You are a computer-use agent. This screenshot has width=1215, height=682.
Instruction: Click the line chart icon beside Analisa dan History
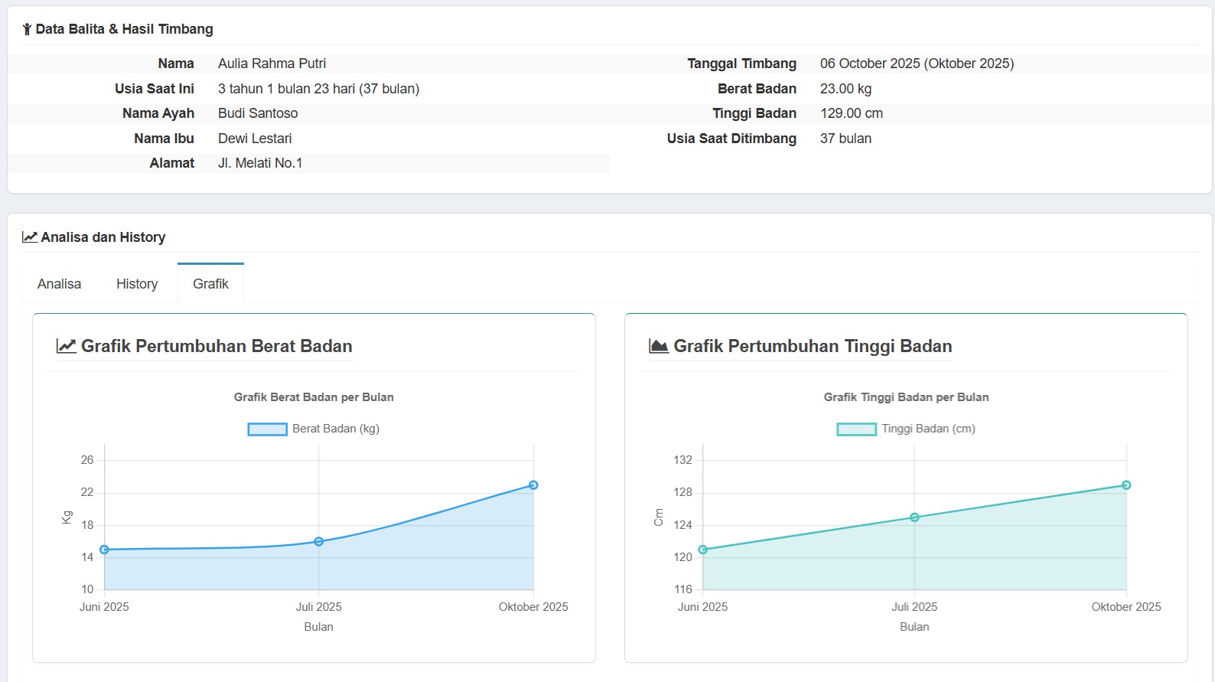coord(30,237)
